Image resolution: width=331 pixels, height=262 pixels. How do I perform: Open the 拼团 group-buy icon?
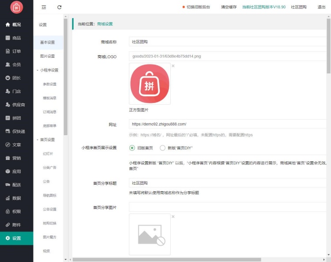(x=8, y=118)
